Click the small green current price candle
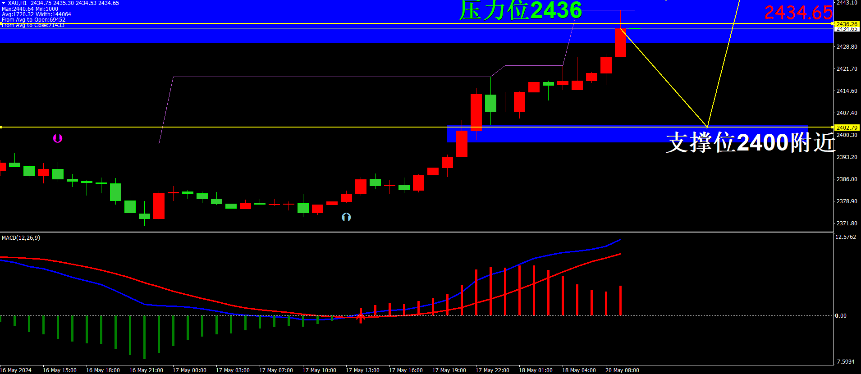Screen dimensions: 861x374 pyautogui.click(x=635, y=28)
